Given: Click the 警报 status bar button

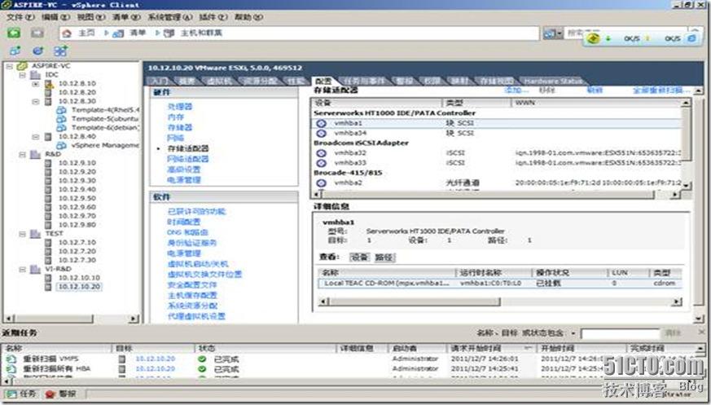Looking at the screenshot, I should [x=61, y=394].
